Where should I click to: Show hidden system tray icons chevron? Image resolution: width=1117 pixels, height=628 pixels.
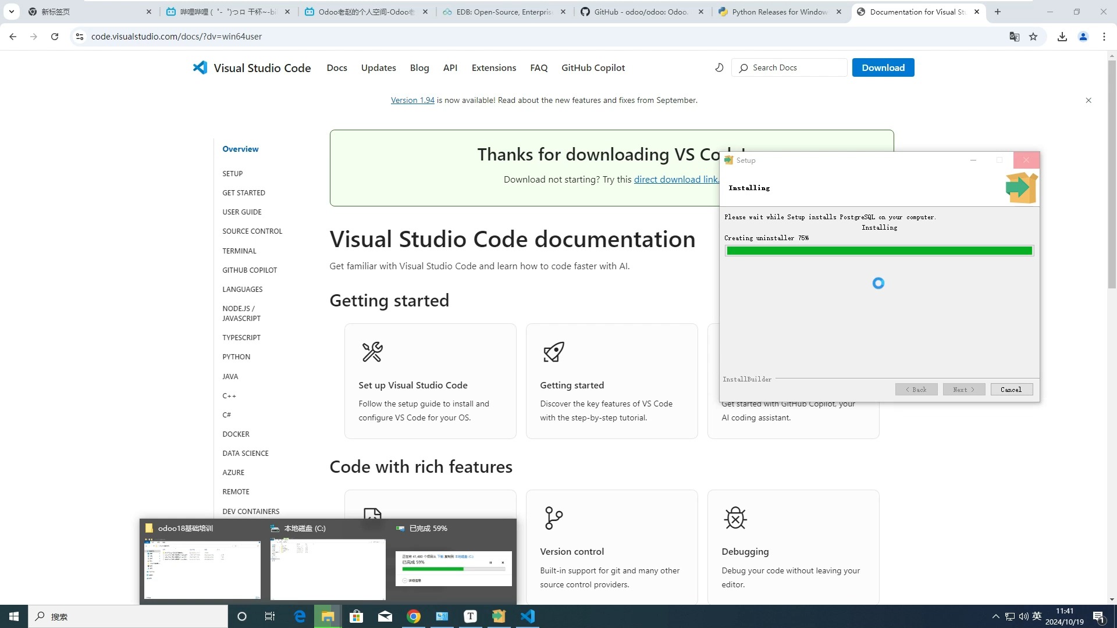996,616
